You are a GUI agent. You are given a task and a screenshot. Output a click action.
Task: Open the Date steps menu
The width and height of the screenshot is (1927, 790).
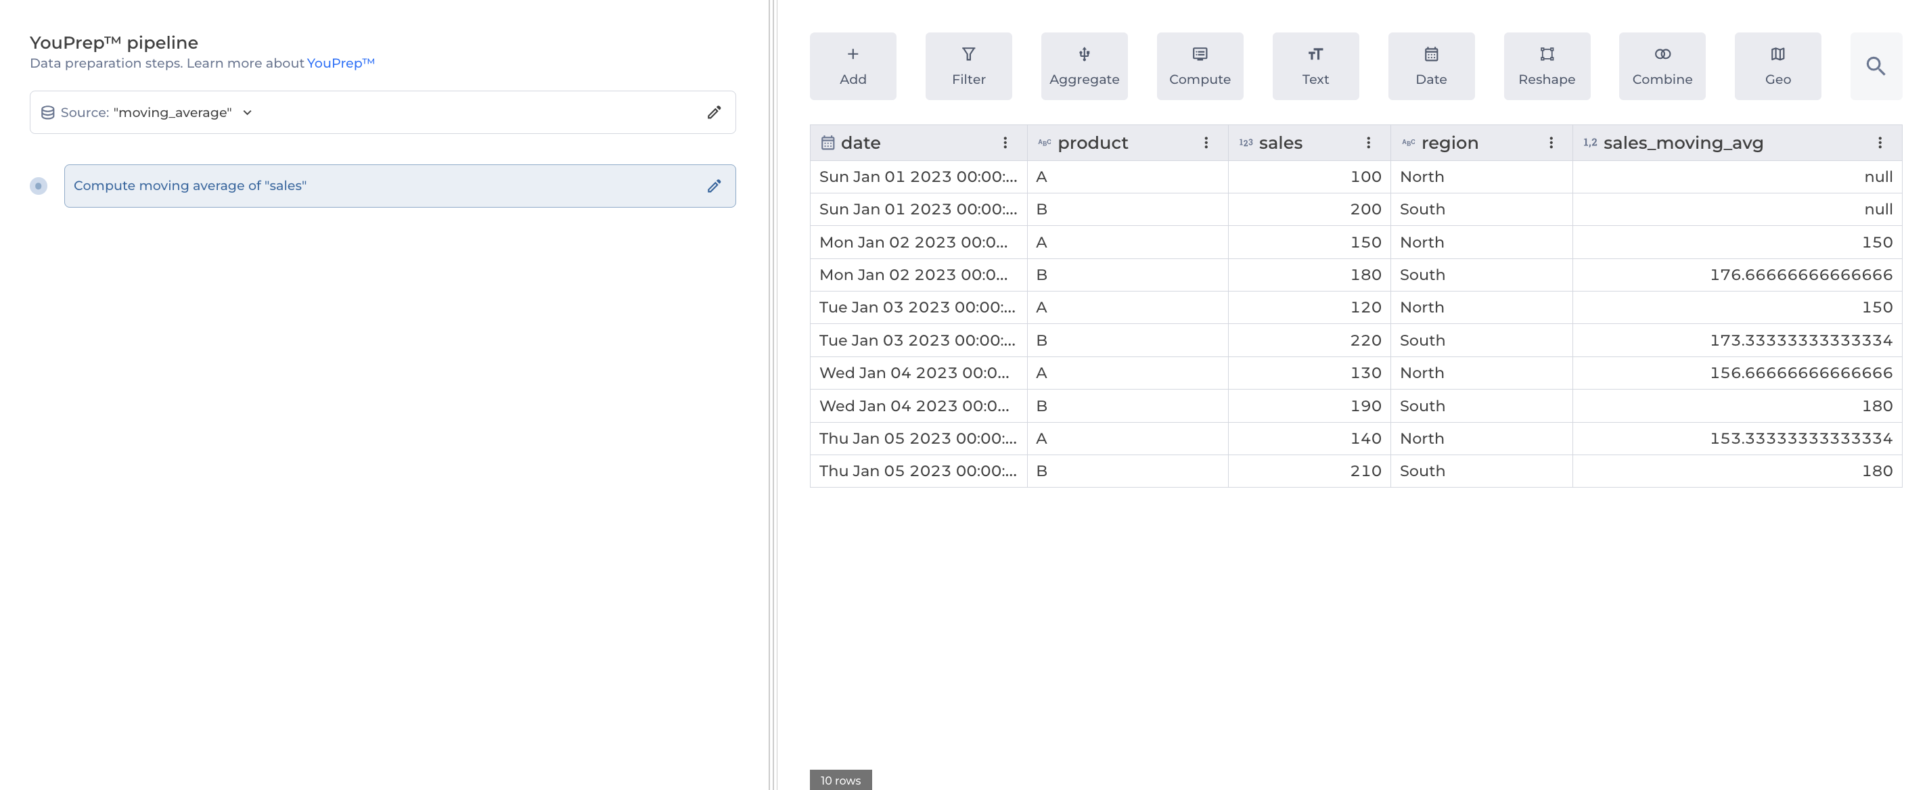[1430, 66]
